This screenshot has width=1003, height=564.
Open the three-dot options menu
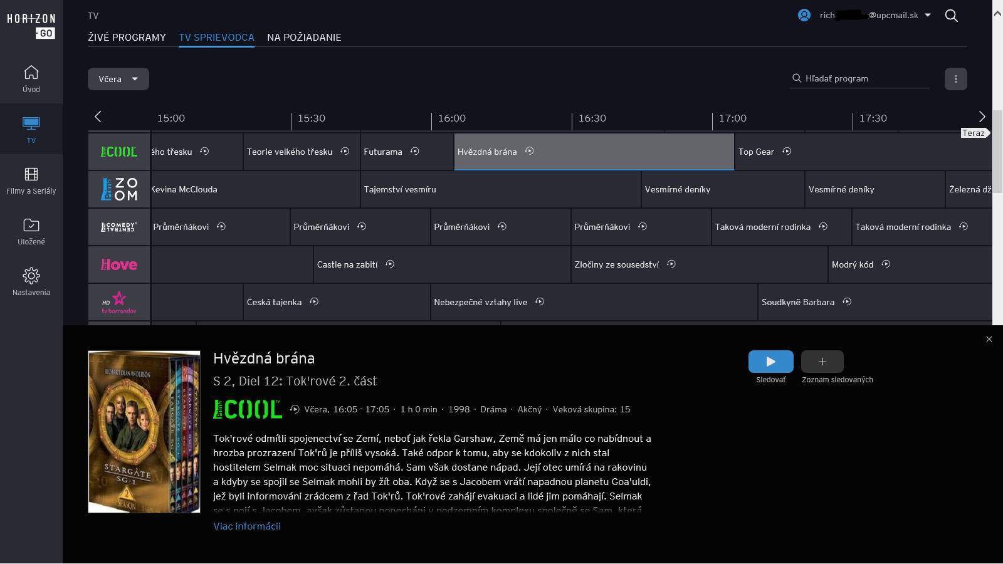coord(955,79)
